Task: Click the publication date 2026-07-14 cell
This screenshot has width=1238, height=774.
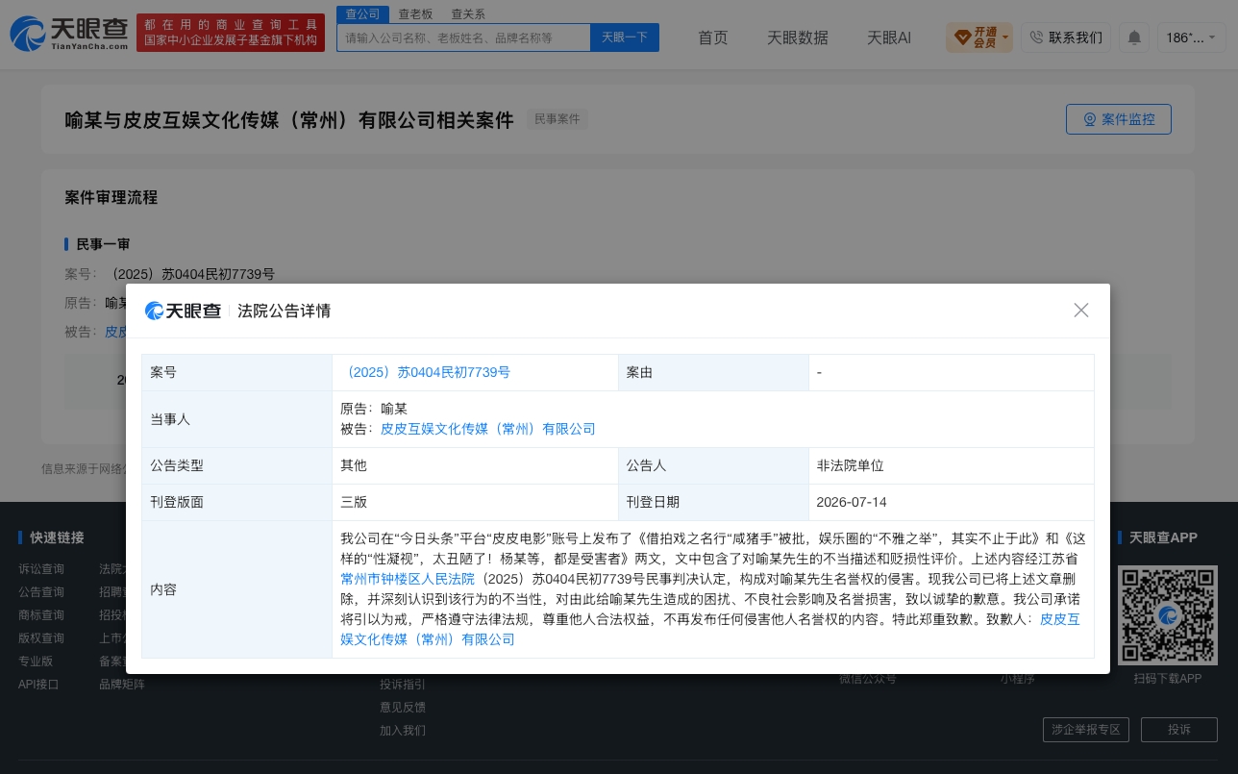Action: 951,502
